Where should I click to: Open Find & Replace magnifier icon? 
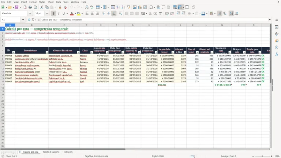tap(87, 7)
